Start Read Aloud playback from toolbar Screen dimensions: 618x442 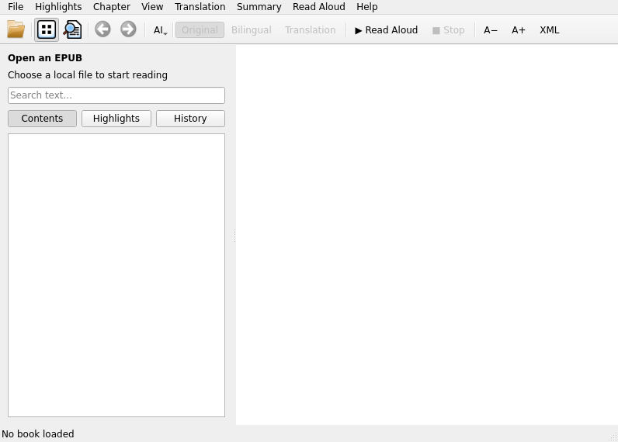click(387, 30)
